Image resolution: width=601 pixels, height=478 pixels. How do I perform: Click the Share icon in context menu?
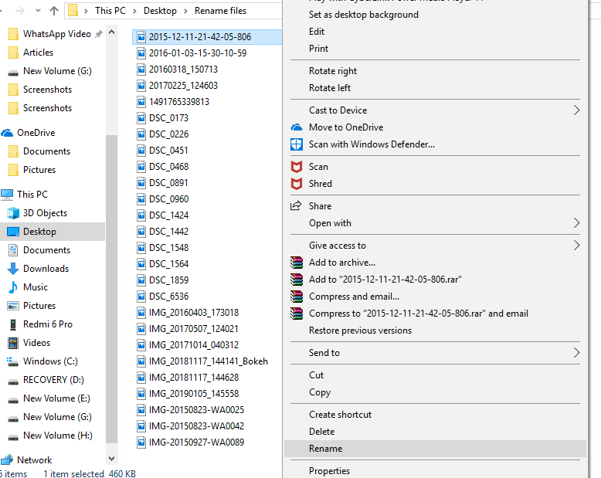click(296, 206)
